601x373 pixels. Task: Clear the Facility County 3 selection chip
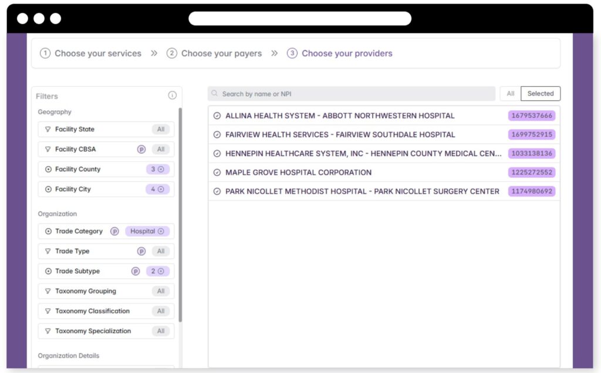pos(161,169)
